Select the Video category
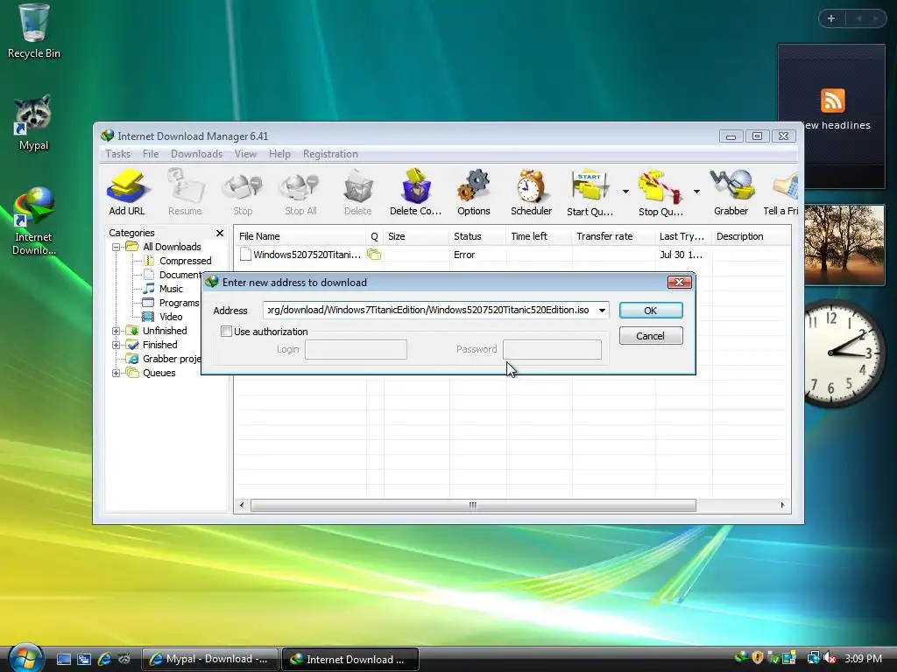The height and width of the screenshot is (672, 897). 171,317
